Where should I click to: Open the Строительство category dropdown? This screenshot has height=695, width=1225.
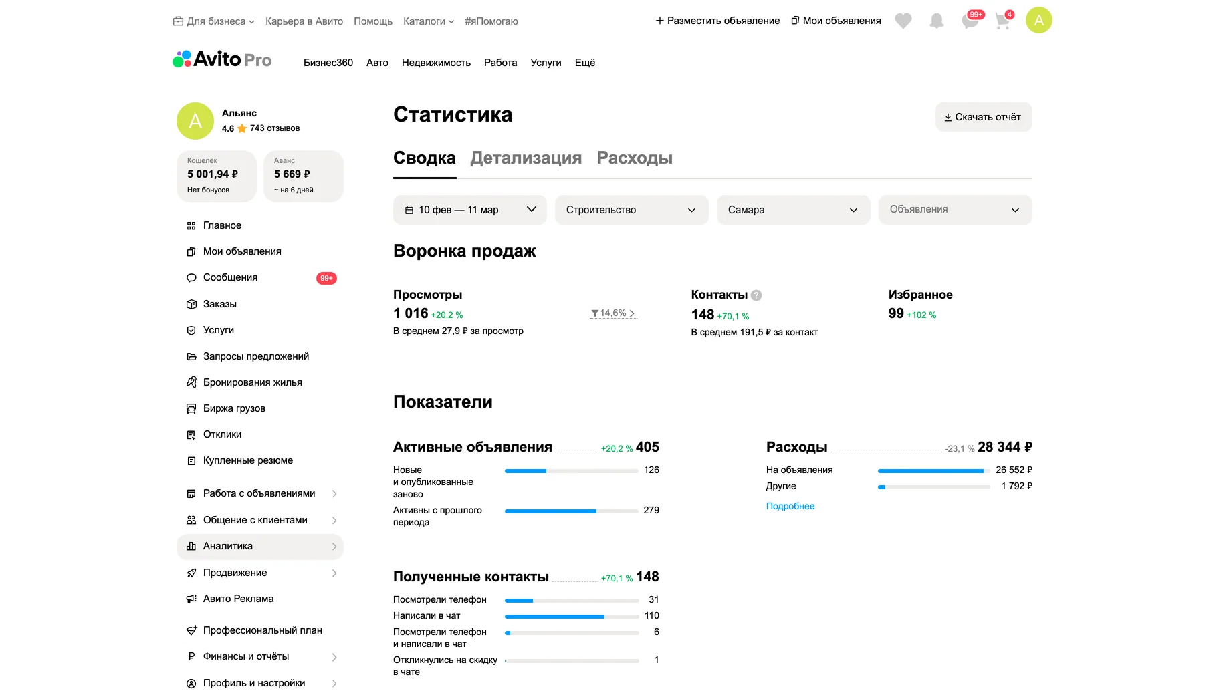632,210
